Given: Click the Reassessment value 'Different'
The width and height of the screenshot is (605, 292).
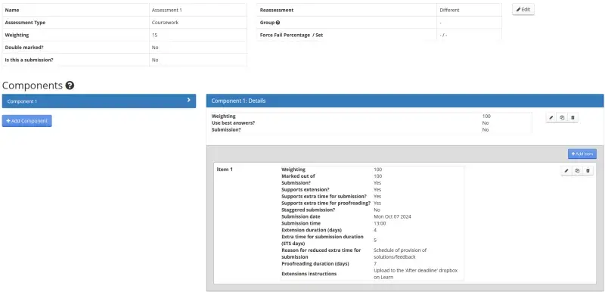Looking at the screenshot, I should click(x=449, y=11).
